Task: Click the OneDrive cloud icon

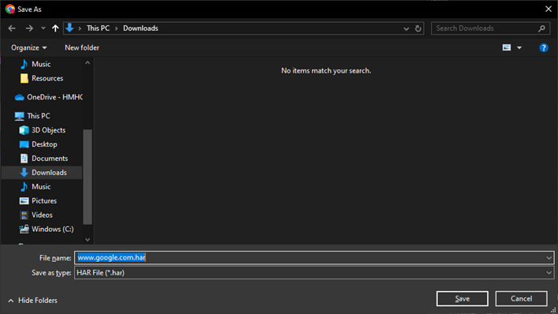Action: (x=19, y=97)
